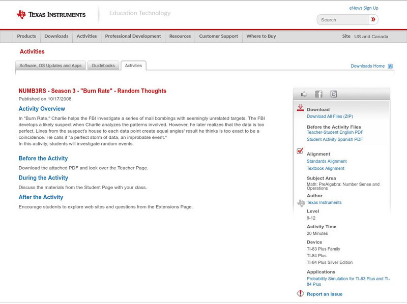The image size is (407, 304).
Task: Click the Before the Activity heading
Action: tap(43, 158)
